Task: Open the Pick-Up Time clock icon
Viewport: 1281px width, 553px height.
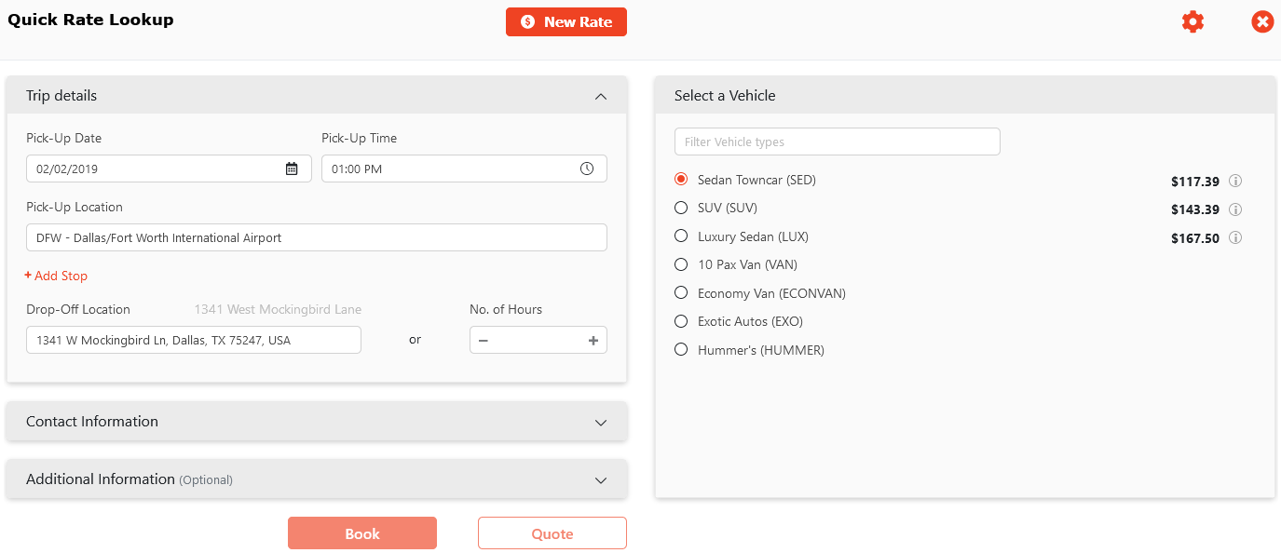Action: pyautogui.click(x=587, y=169)
